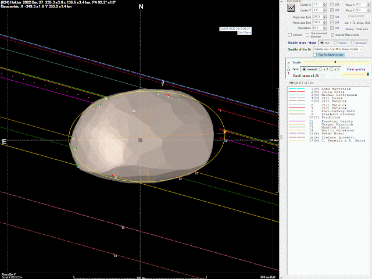Click the Minor axis value field

click(x=318, y=22)
